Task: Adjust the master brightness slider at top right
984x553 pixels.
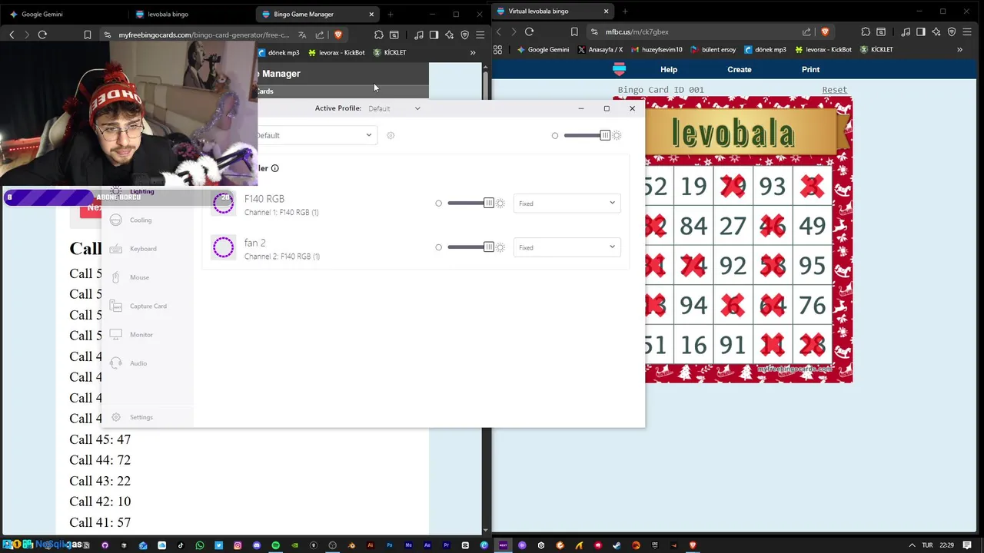Action: (x=587, y=135)
